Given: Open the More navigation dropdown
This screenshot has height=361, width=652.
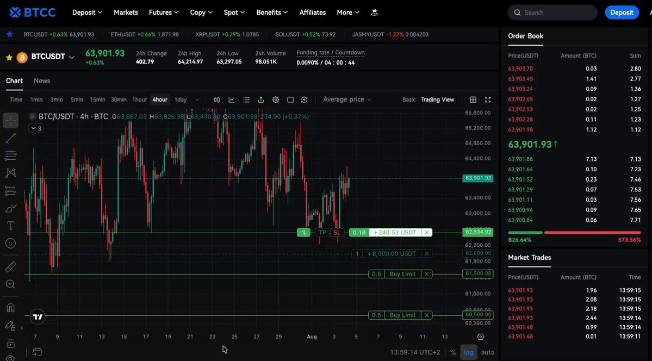Looking at the screenshot, I should pos(348,13).
